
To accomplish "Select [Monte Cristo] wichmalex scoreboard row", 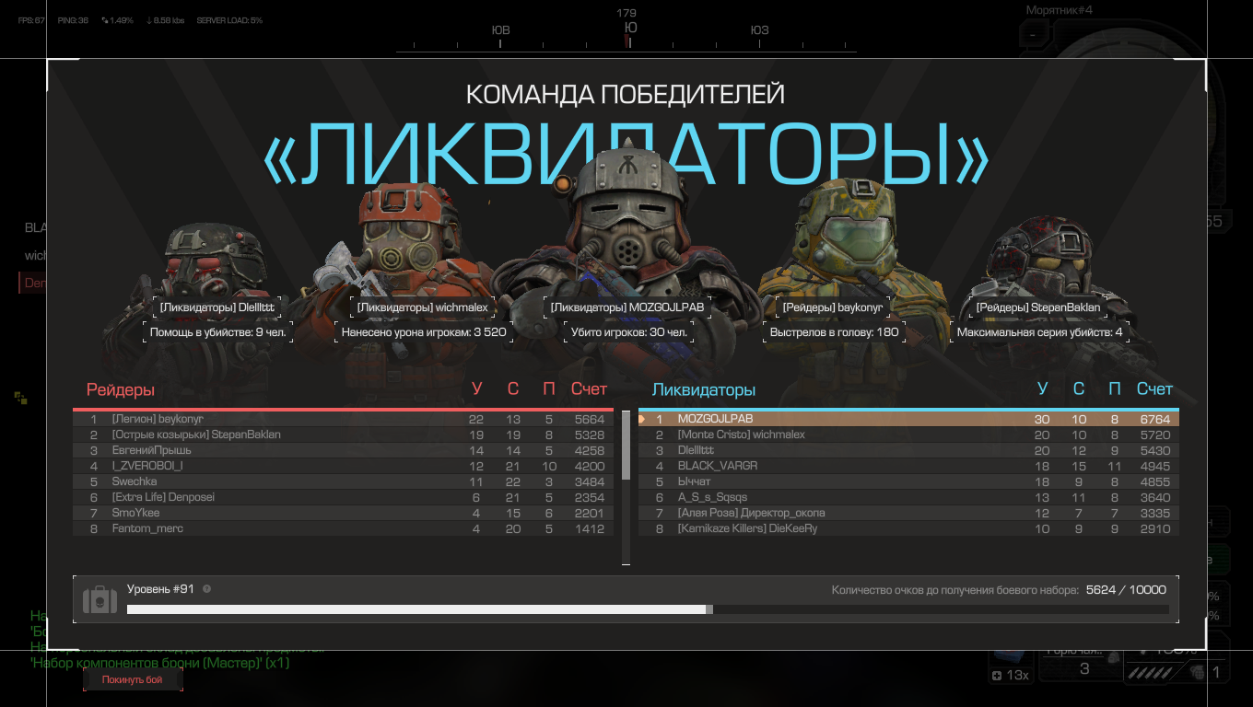I will [908, 435].
